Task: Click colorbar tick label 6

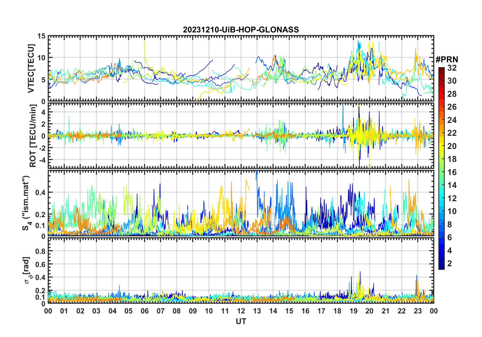Action: [450, 237]
